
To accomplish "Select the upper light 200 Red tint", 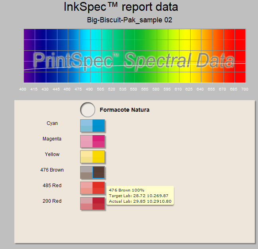I will [87, 200].
